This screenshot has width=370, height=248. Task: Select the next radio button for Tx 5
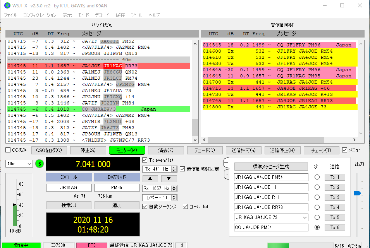(x=317, y=217)
